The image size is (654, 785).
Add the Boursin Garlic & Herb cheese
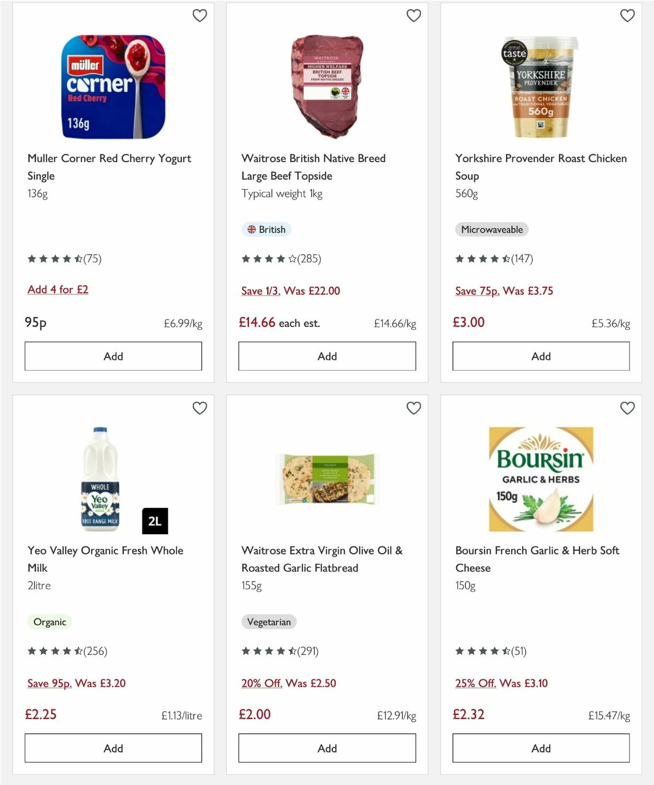point(540,748)
